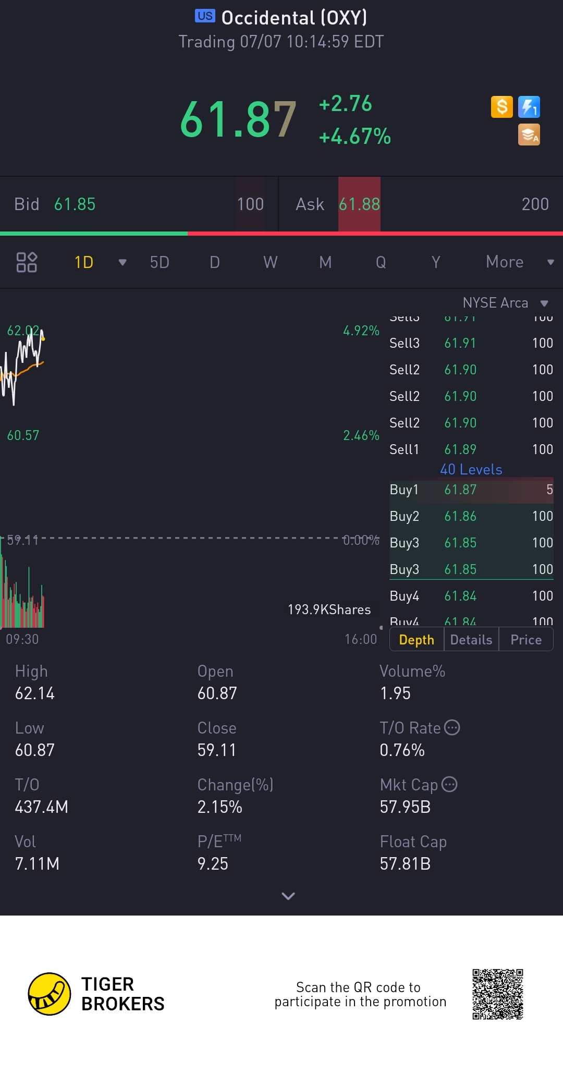Select the 5D chart period

[x=160, y=262]
